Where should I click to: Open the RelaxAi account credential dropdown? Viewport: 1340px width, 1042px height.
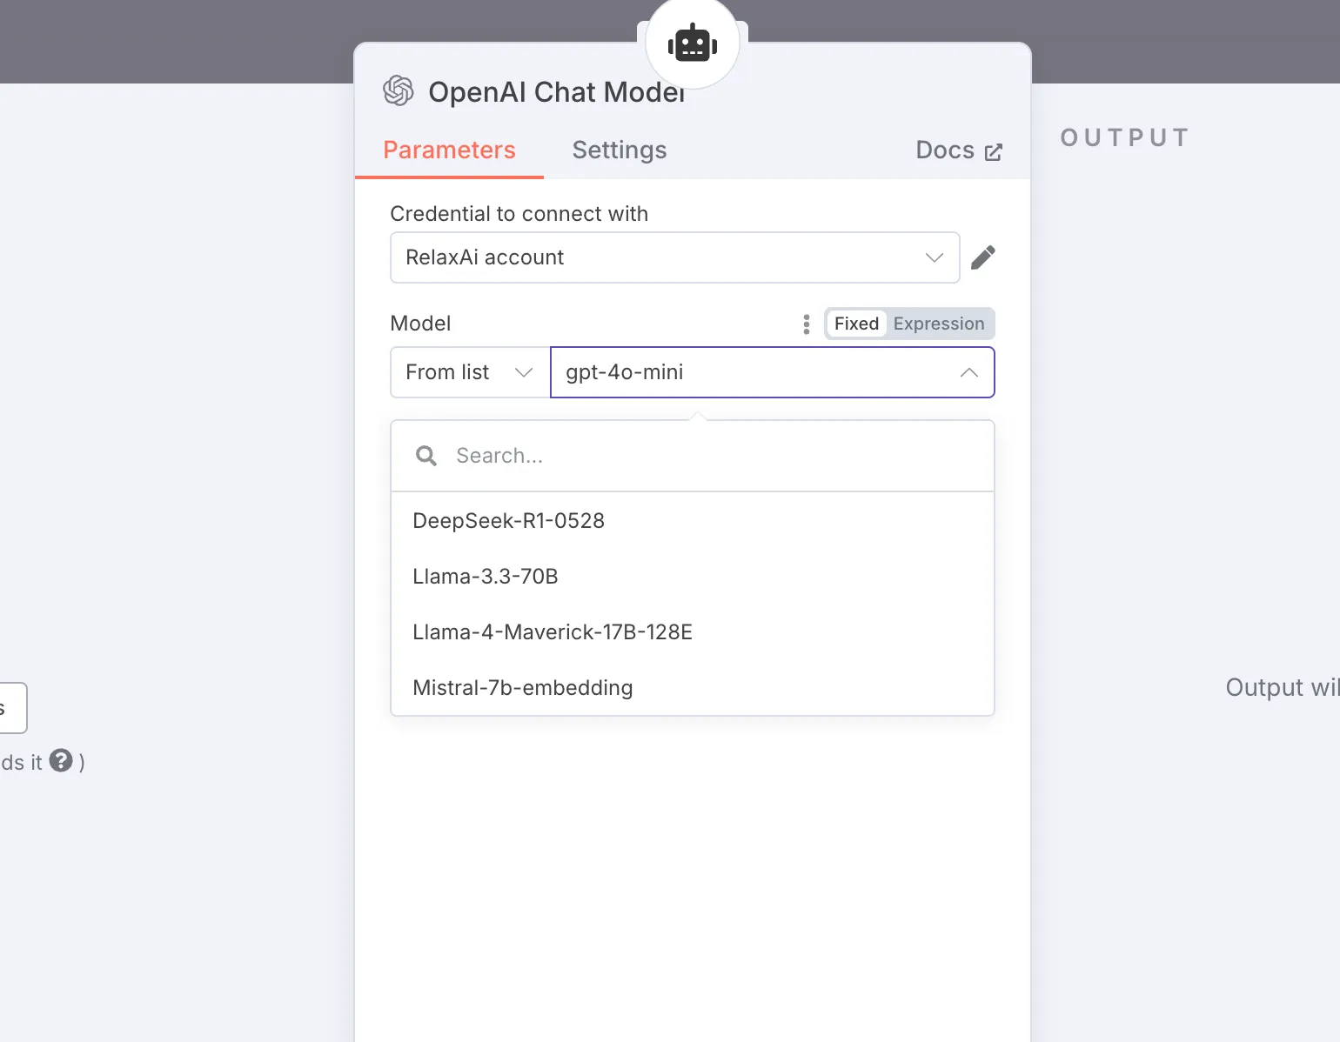click(675, 257)
